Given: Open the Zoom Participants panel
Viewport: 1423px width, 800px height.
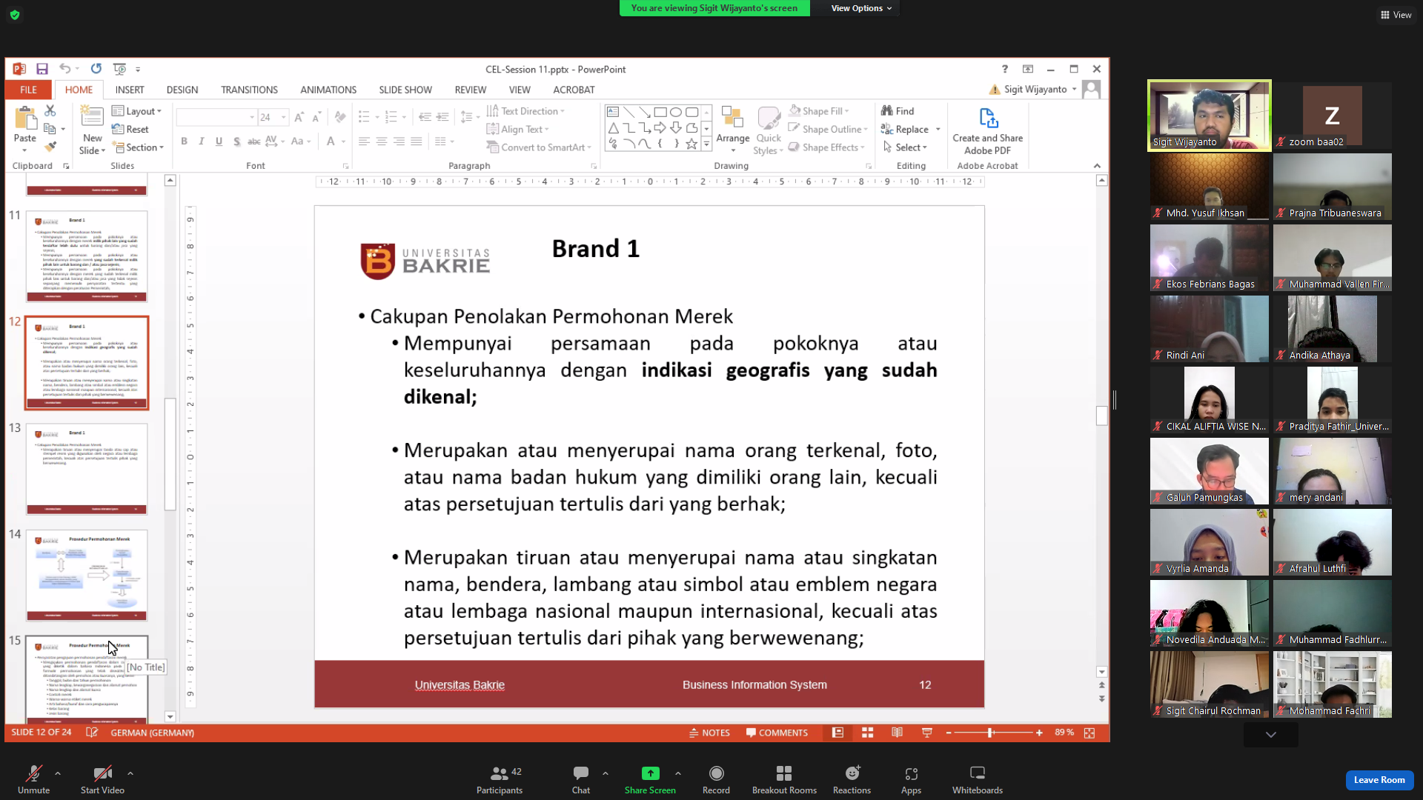Looking at the screenshot, I should click(500, 780).
